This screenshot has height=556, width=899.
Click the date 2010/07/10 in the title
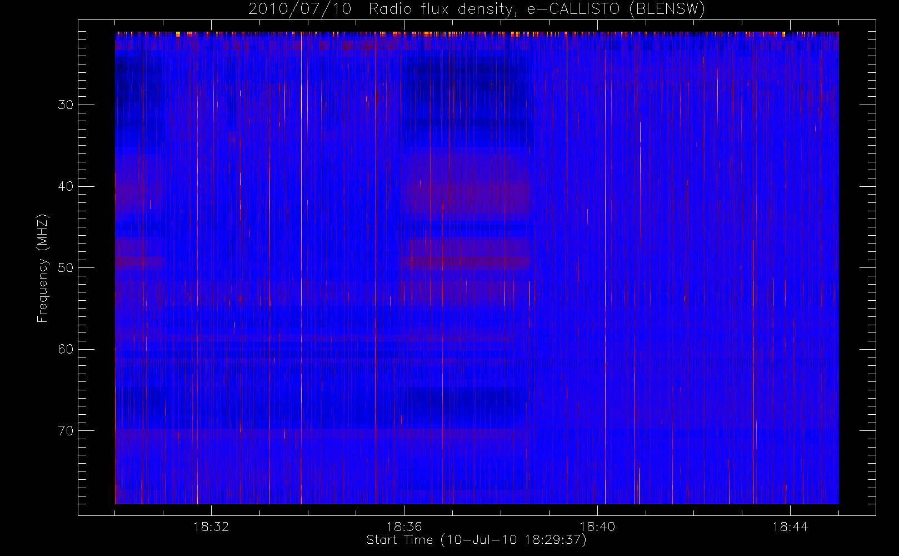pyautogui.click(x=300, y=9)
